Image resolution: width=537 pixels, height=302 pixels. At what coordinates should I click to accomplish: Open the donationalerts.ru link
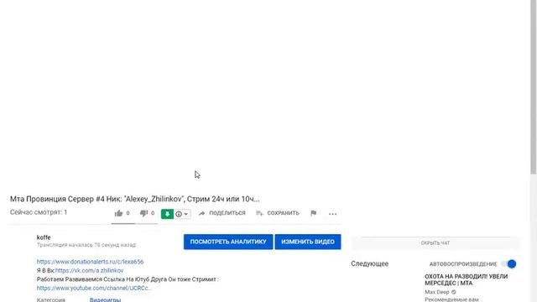click(x=90, y=262)
